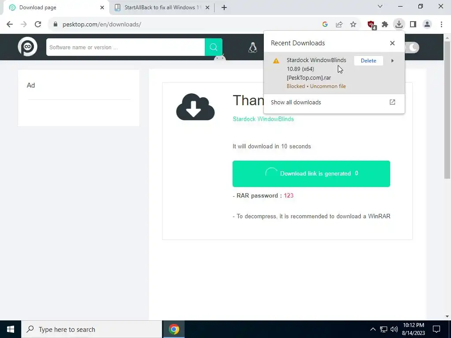451x338 pixels.
Task: Open downloads page via external link icon
Action: [392, 102]
